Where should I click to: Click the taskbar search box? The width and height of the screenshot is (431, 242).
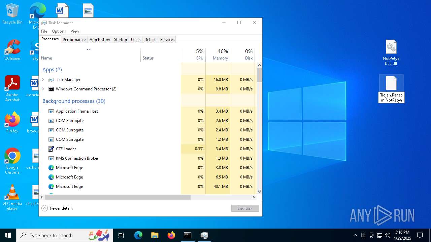point(65,235)
